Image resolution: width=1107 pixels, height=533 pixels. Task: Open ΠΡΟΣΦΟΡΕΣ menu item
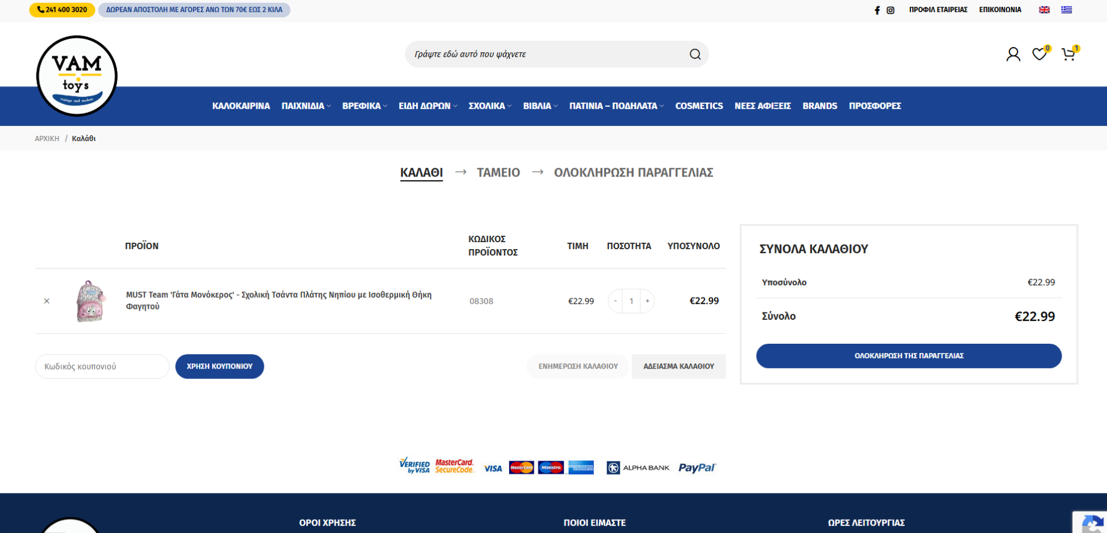pos(875,106)
